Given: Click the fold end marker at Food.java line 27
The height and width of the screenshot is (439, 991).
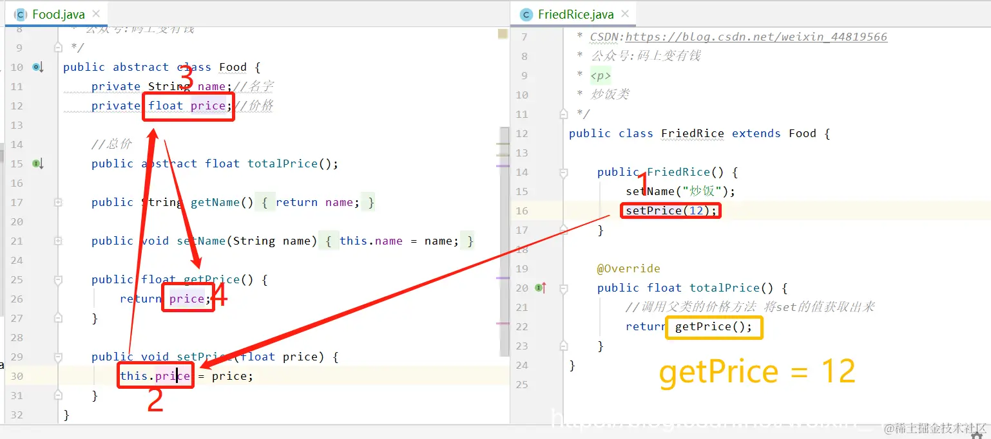Looking at the screenshot, I should [x=58, y=317].
